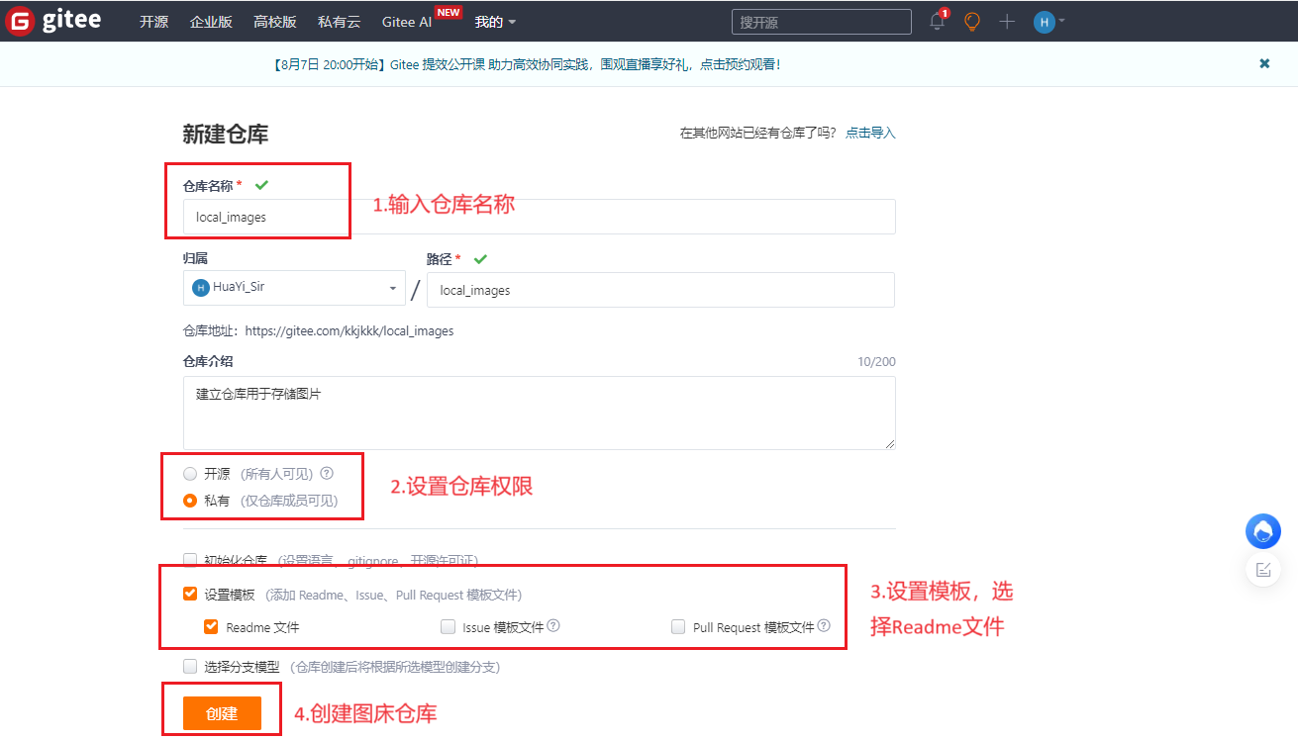Click the 路径 input field
Screen dimensions: 1298x740
[x=660, y=290]
